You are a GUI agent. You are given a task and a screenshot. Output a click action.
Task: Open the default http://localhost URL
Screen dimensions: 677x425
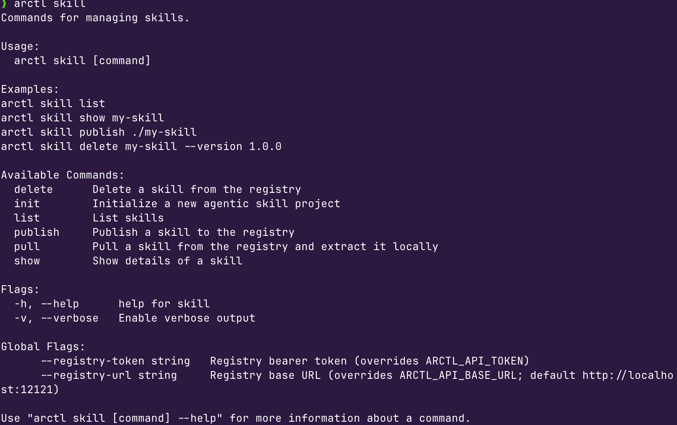pos(627,376)
